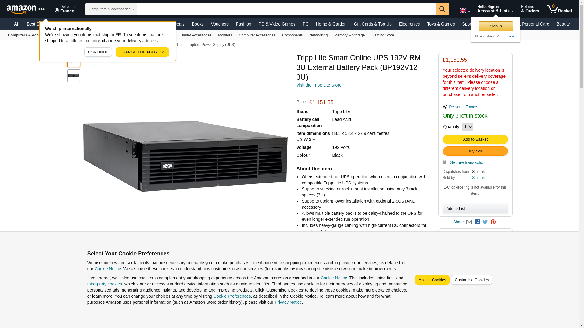The height and width of the screenshot is (328, 584).
Task: Select the second product thumbnail image
Action: (74, 76)
